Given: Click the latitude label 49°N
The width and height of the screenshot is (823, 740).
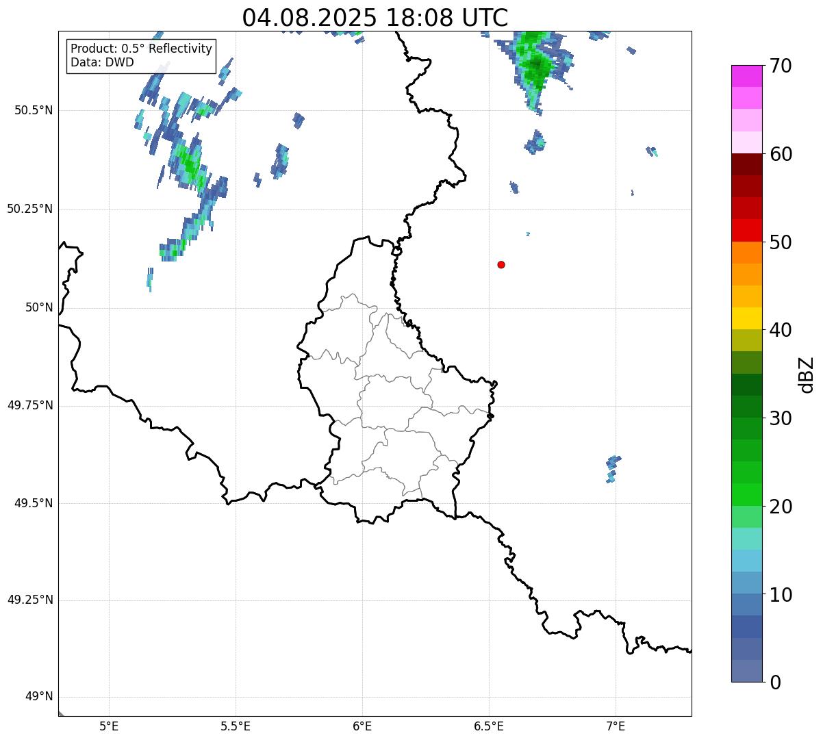Looking at the screenshot, I should 39,697.
